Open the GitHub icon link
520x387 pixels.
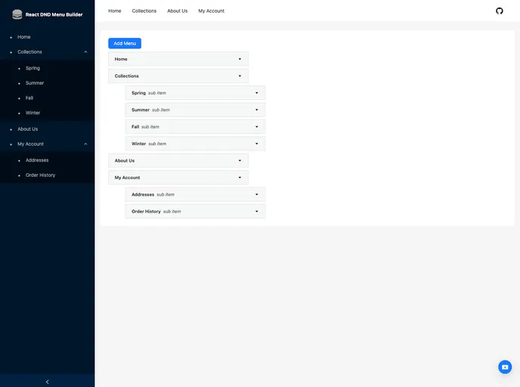click(x=499, y=11)
